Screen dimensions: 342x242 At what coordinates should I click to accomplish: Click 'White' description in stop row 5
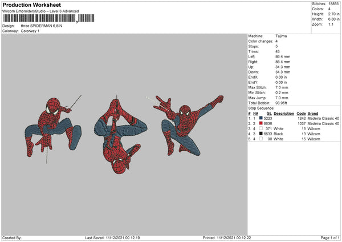[279, 139]
